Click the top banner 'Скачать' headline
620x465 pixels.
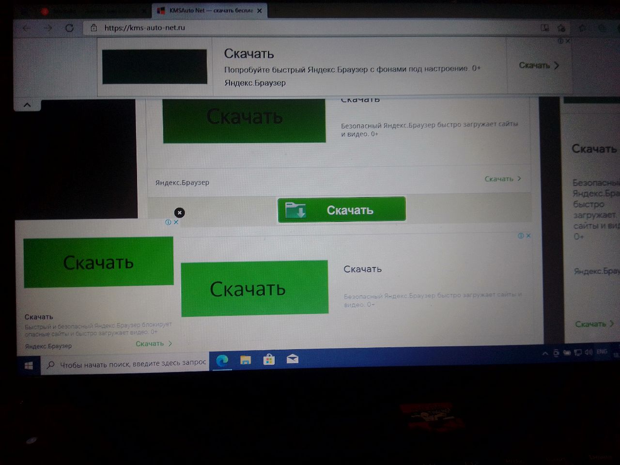[x=249, y=53]
